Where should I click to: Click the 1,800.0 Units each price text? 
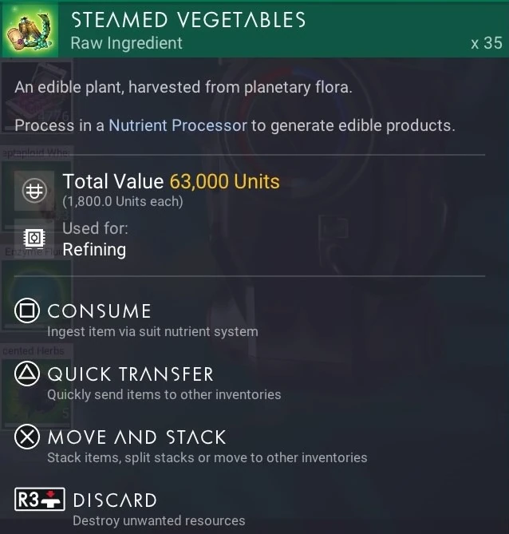coord(123,201)
